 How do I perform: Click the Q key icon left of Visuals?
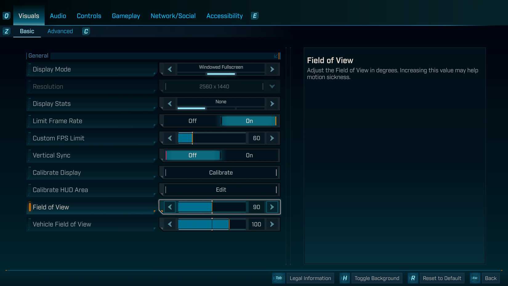(6, 16)
